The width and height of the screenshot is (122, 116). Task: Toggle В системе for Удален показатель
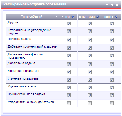(90, 87)
